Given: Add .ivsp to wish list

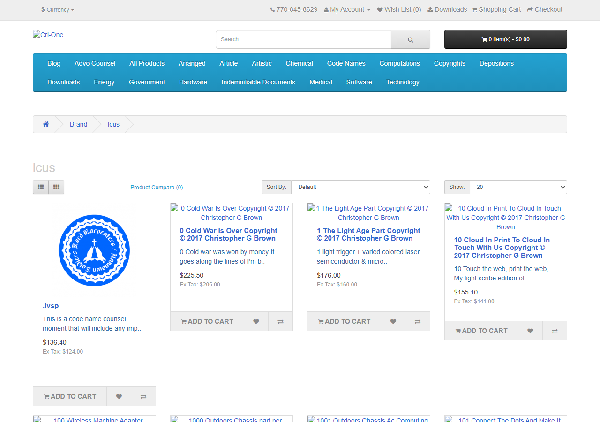Looking at the screenshot, I should tap(119, 396).
